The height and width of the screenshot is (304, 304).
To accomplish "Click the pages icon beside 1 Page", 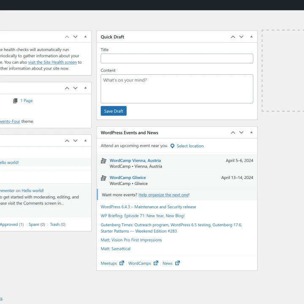I will (15, 101).
